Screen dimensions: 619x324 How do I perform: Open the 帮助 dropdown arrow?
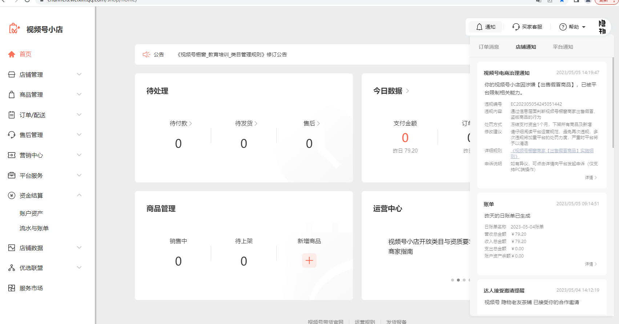tap(584, 27)
